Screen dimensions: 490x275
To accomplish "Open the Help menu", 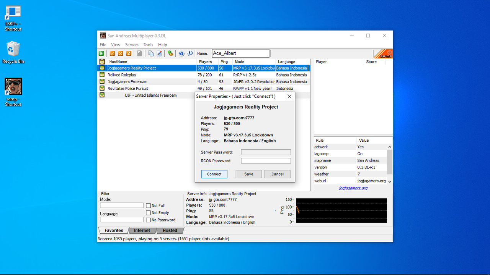I will click(x=163, y=45).
